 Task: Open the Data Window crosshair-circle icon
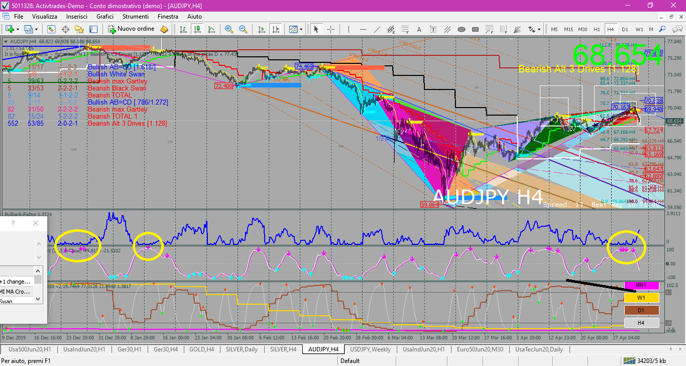65,29
